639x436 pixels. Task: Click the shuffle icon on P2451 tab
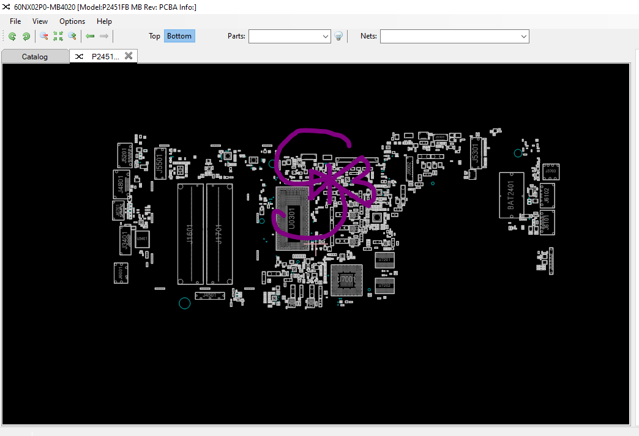(79, 56)
